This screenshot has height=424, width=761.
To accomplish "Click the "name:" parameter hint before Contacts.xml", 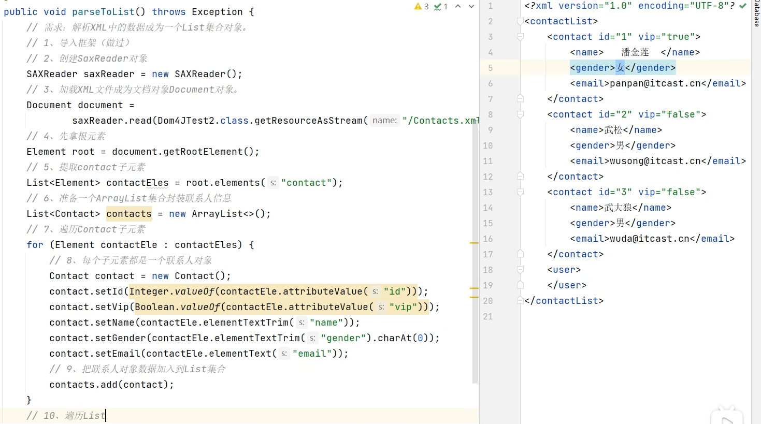I will (x=384, y=121).
